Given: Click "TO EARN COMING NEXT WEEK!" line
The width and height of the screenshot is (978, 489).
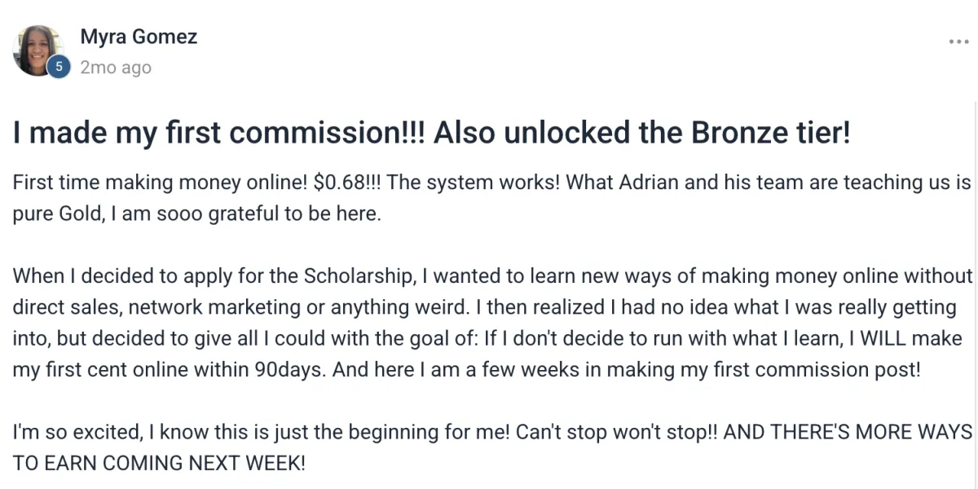Looking at the screenshot, I should pos(159,464).
